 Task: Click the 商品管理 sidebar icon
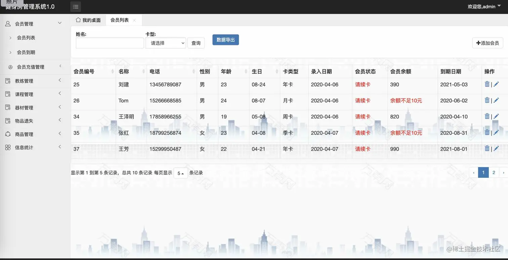(8, 134)
